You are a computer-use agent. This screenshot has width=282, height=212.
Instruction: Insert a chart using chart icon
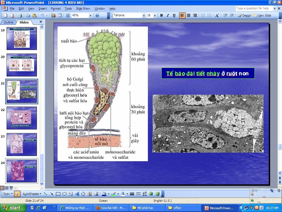[x=53, y=15]
